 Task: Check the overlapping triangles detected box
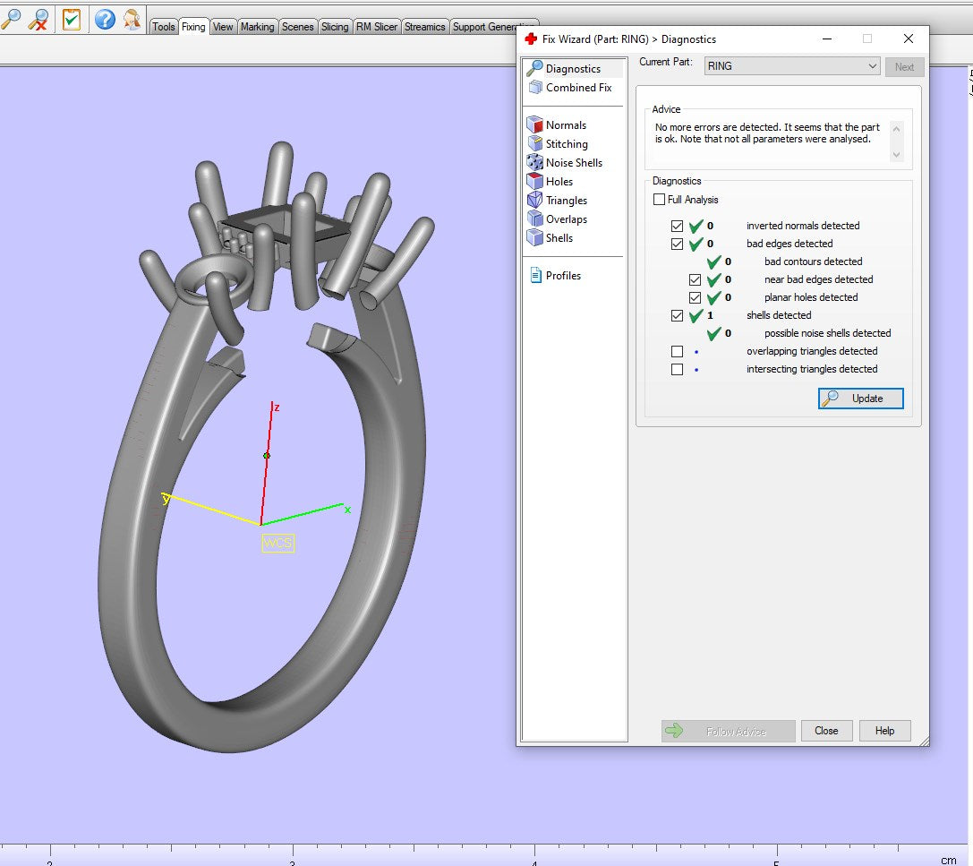[677, 351]
